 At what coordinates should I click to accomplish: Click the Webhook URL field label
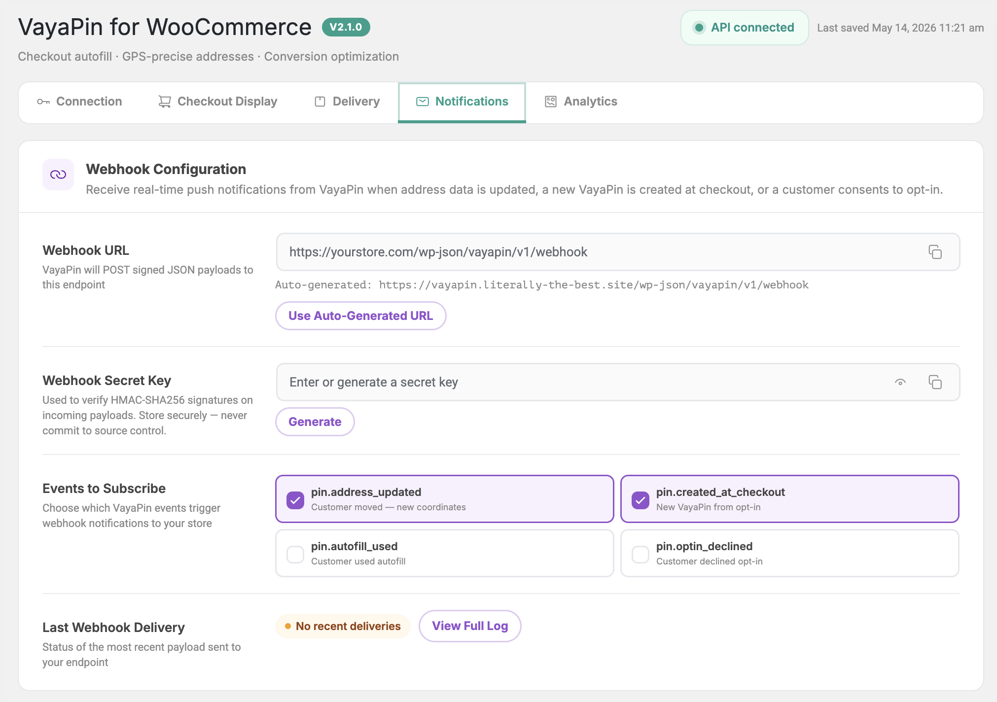pyautogui.click(x=86, y=250)
